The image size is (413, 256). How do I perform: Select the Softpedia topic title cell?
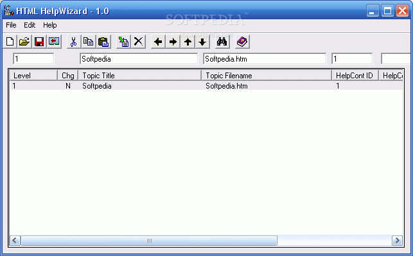[96, 86]
